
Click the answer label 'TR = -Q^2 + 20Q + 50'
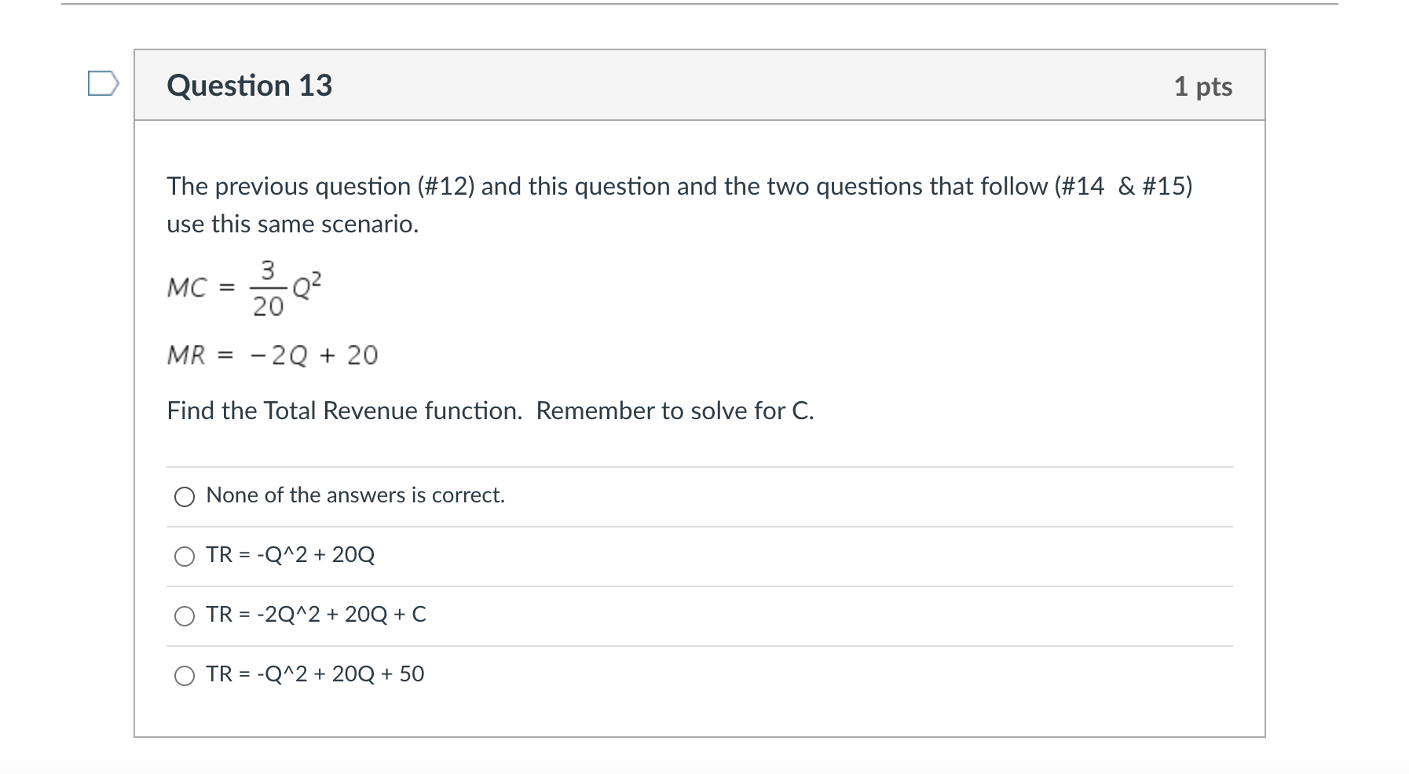[315, 674]
